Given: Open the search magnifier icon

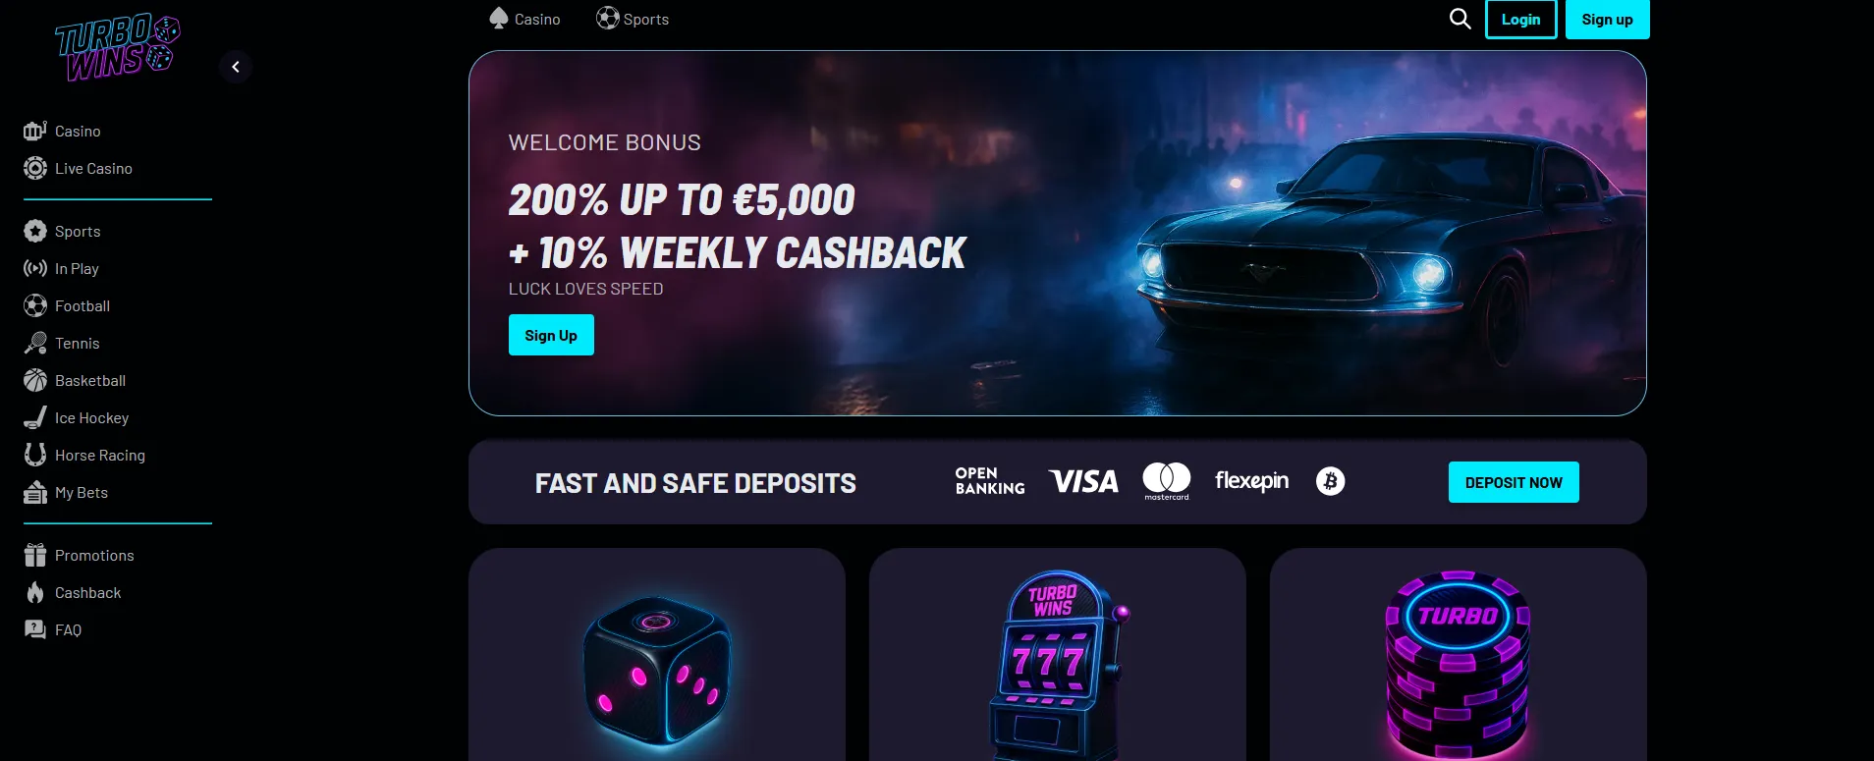Looking at the screenshot, I should pyautogui.click(x=1460, y=19).
